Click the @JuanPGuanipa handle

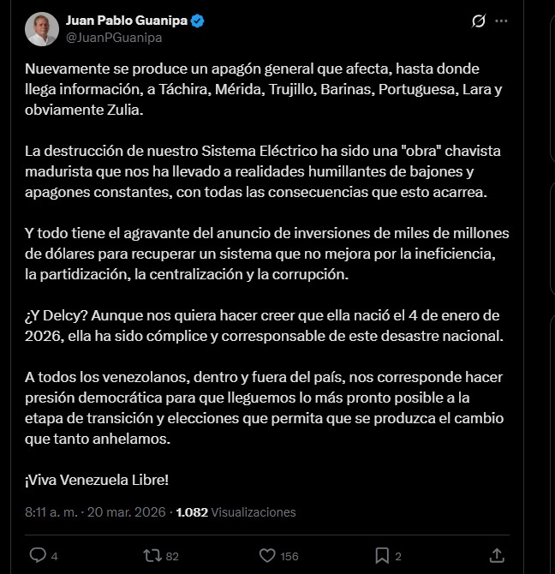click(114, 37)
